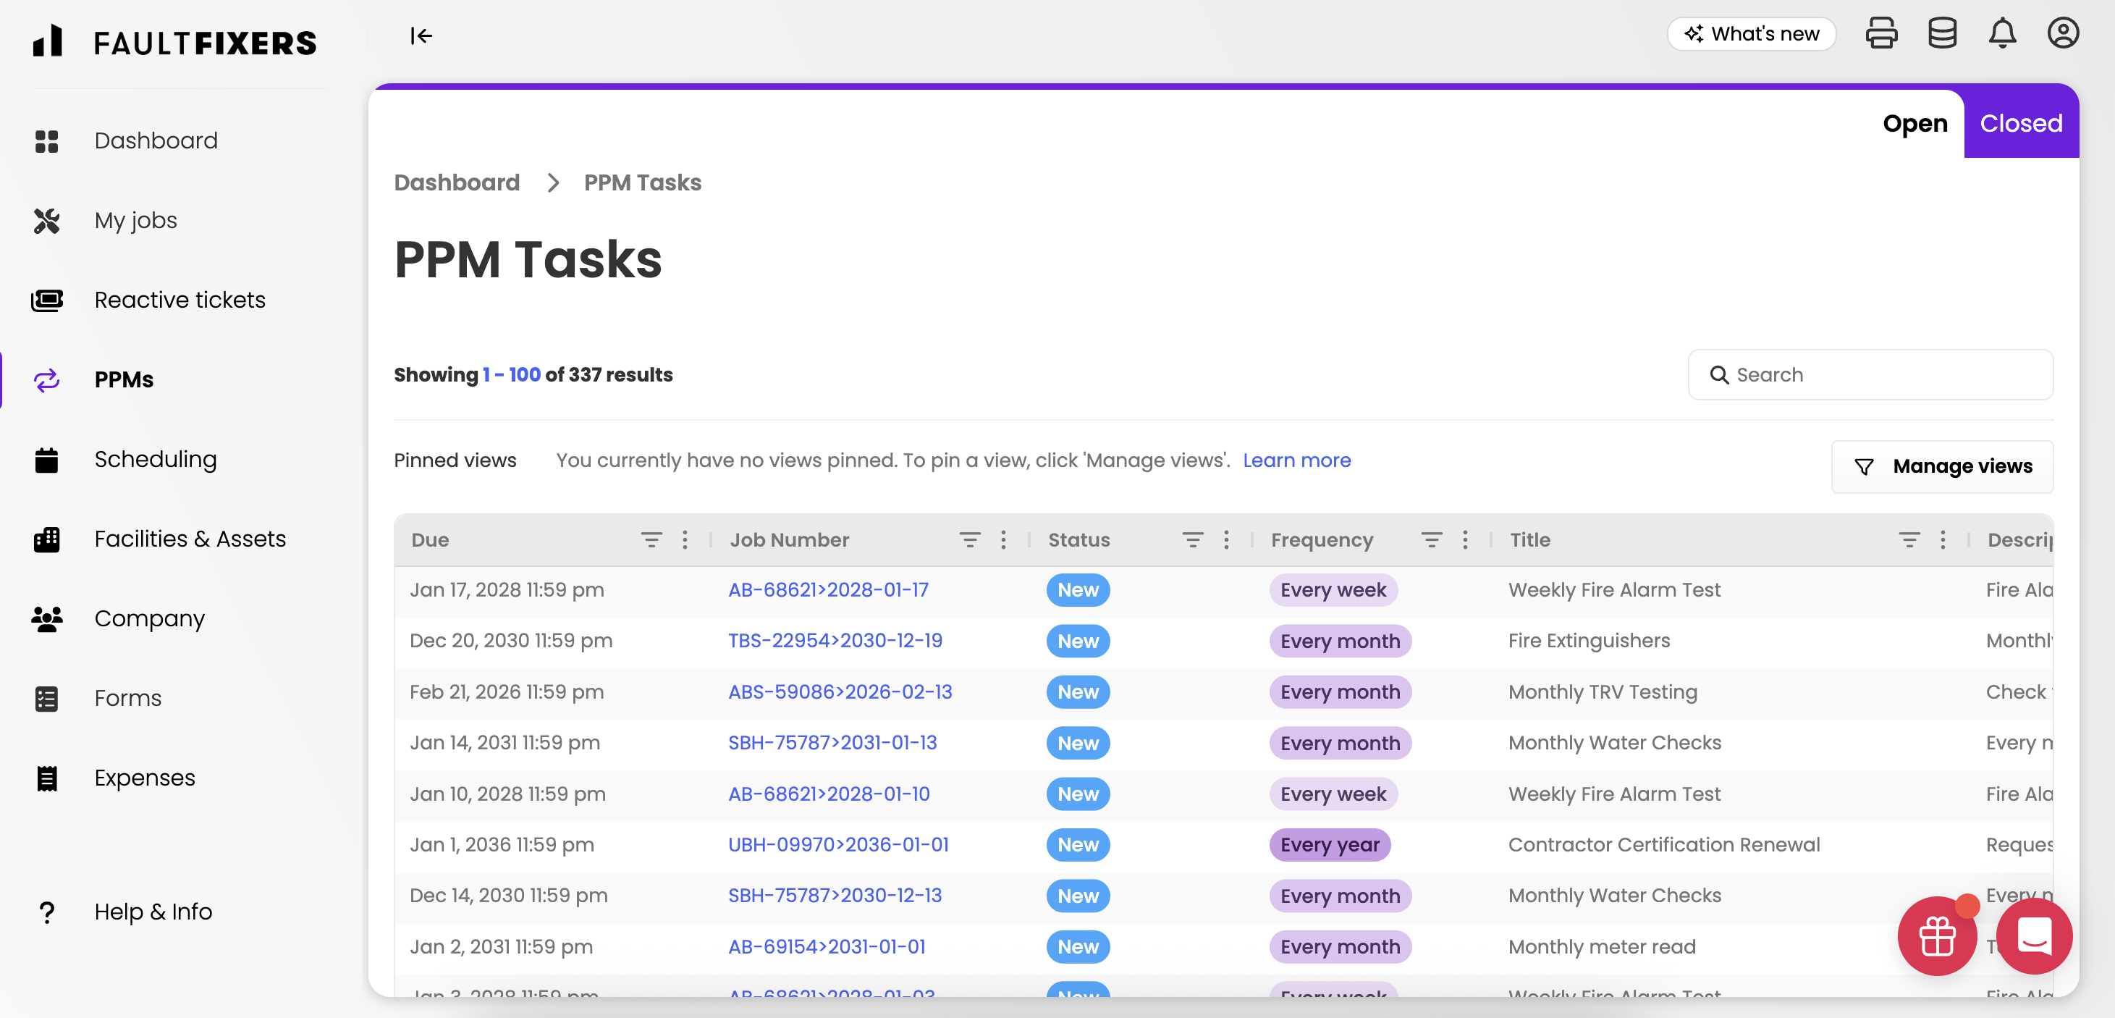Toggle the filter on the Frequency column
Viewport: 2115px width, 1018px height.
coord(1431,539)
